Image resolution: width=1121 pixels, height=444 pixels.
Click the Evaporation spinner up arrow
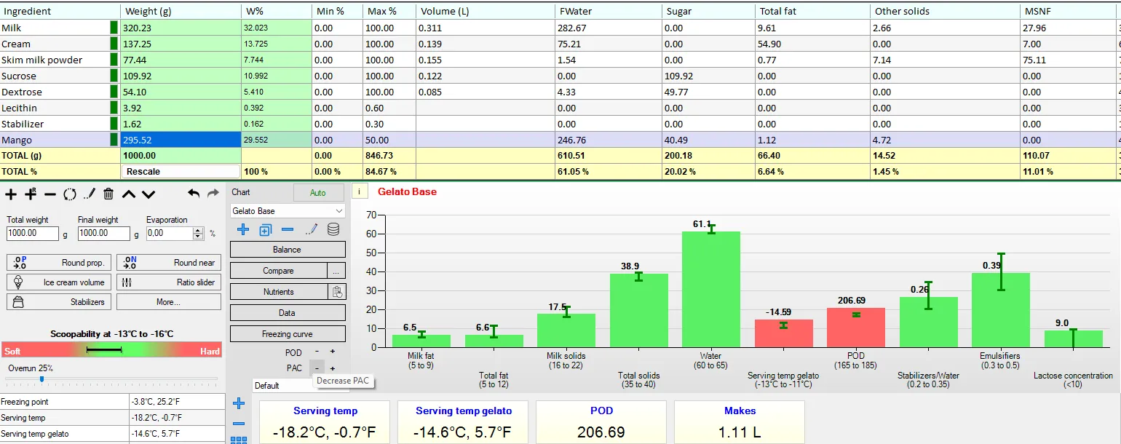(199, 231)
